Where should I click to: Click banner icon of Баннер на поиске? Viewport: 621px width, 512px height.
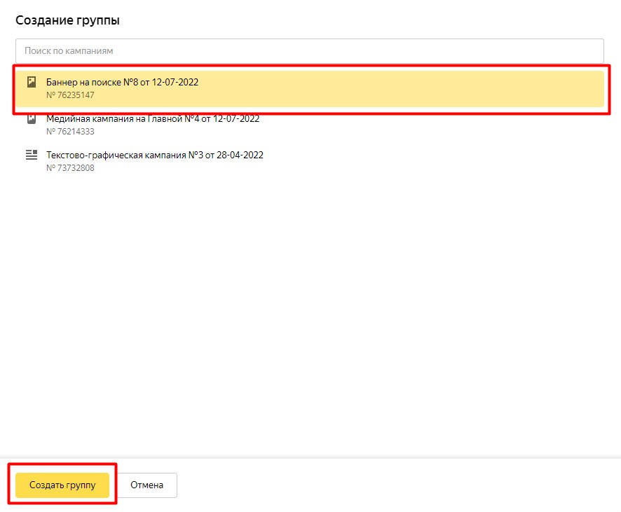tap(32, 82)
